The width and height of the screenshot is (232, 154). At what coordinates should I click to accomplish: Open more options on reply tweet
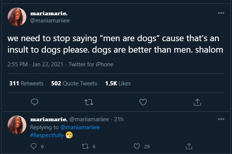(x=221, y=119)
